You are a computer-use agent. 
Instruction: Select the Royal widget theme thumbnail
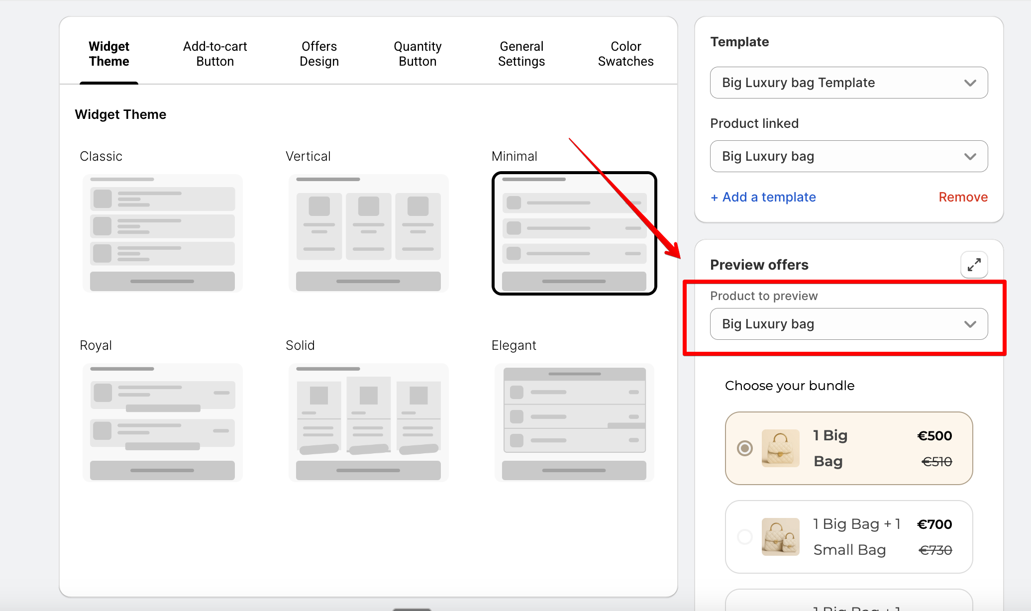[162, 422]
